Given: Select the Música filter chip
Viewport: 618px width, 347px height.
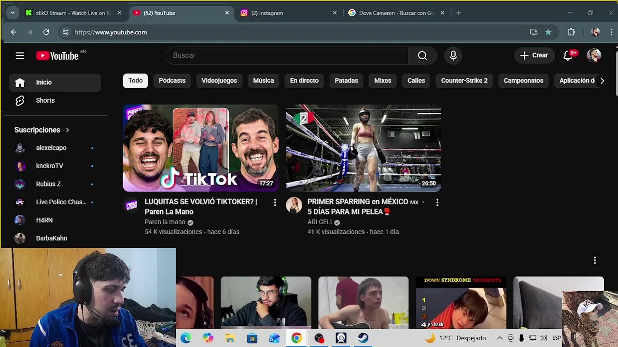Looking at the screenshot, I should click(264, 81).
